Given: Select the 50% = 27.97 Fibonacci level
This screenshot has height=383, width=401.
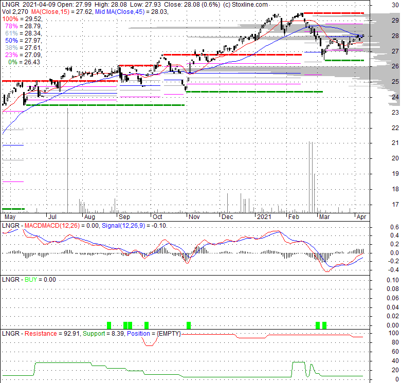Looking at the screenshot, I should (x=24, y=41).
